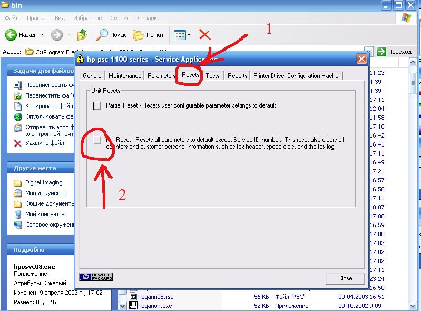
Task: Switch to the Tests tab
Action: coord(212,76)
